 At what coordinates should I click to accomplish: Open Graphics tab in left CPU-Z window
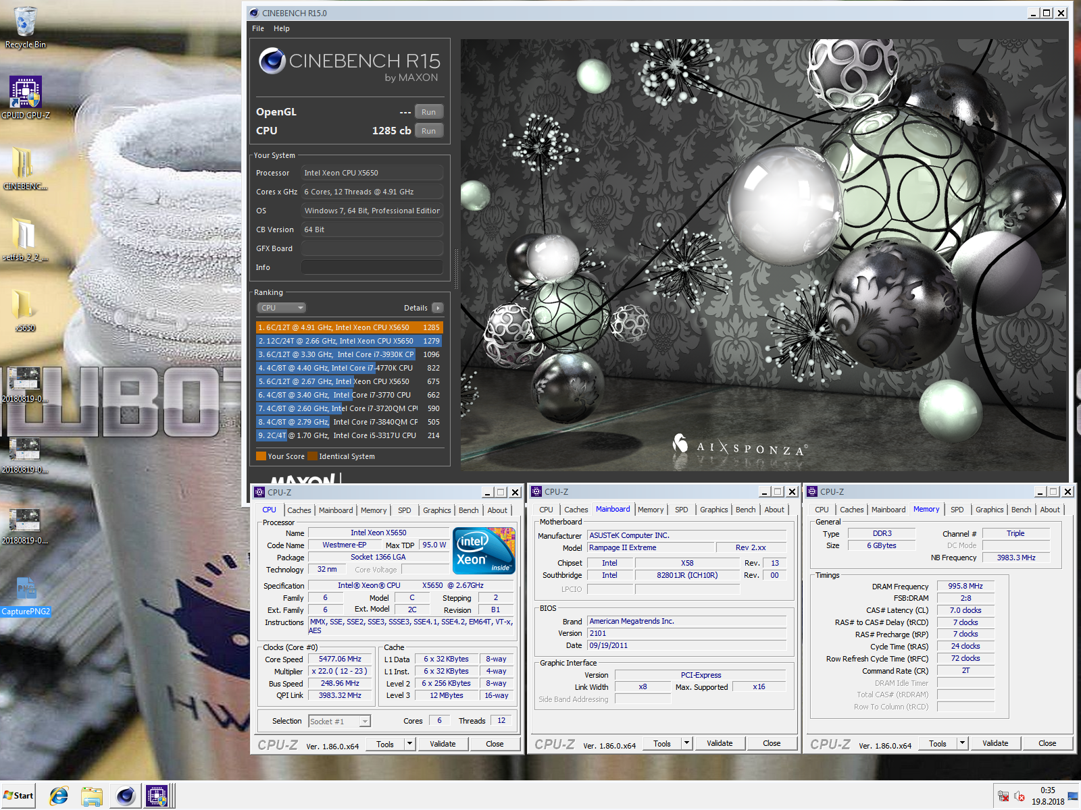[437, 510]
